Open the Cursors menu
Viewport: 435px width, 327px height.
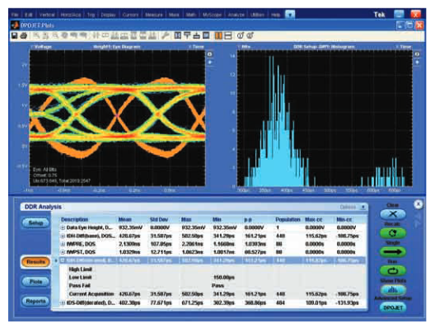pyautogui.click(x=130, y=15)
